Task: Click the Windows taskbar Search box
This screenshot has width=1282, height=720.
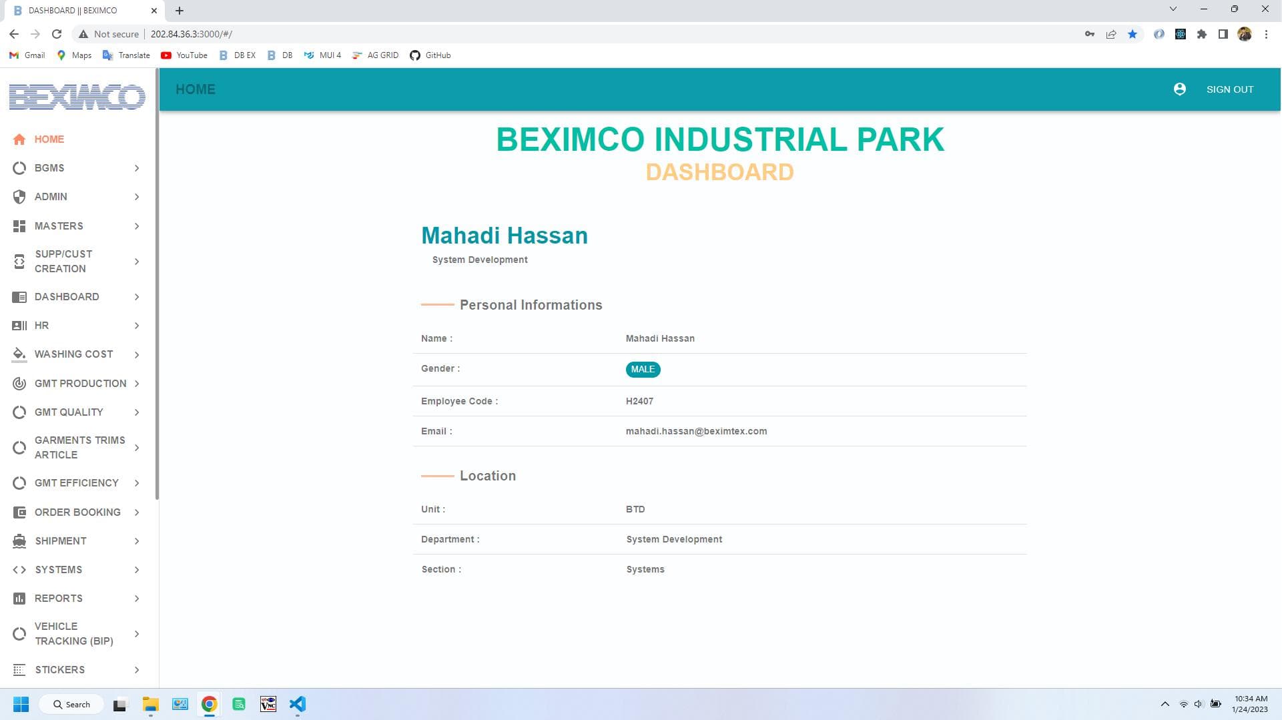Action: [x=71, y=704]
